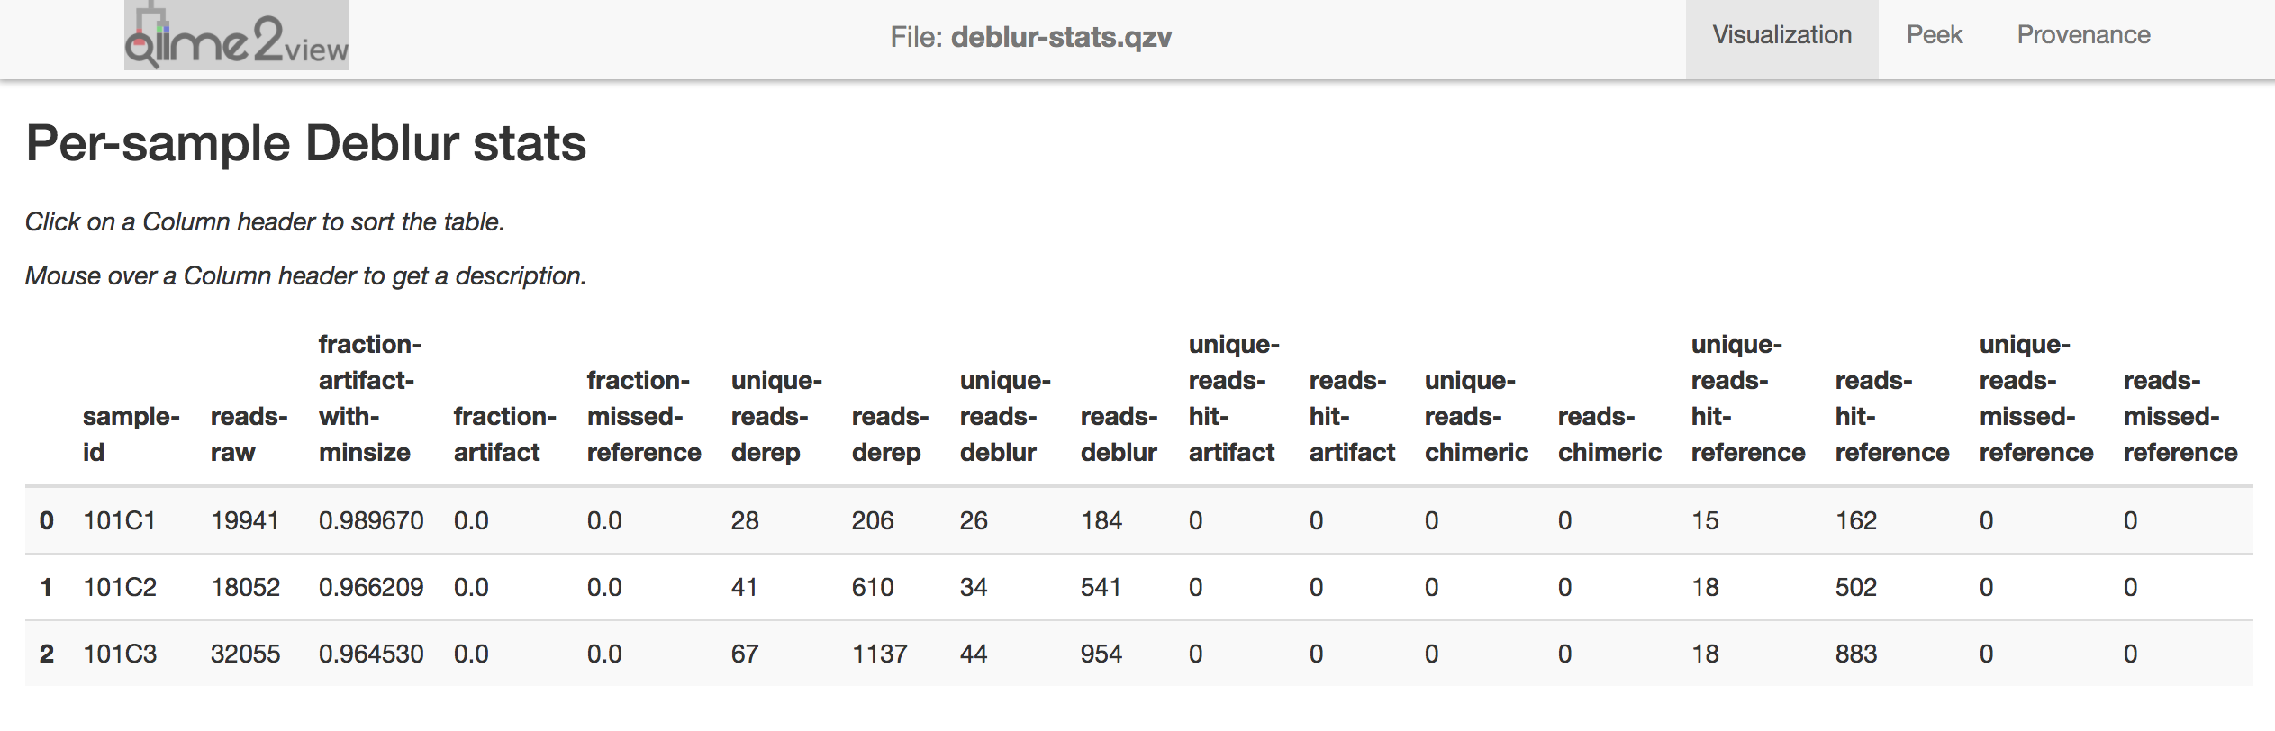Sort by fraction-missed-reference column
2275x731 pixels.
click(x=643, y=416)
